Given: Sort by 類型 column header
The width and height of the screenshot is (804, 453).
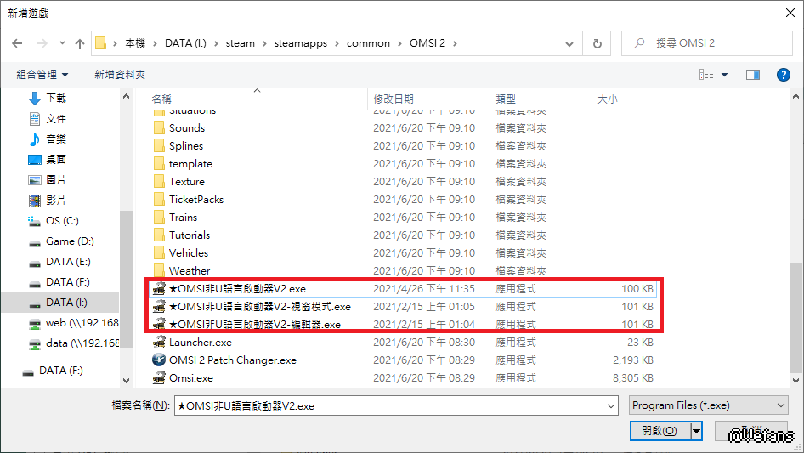Looking at the screenshot, I should 506,99.
